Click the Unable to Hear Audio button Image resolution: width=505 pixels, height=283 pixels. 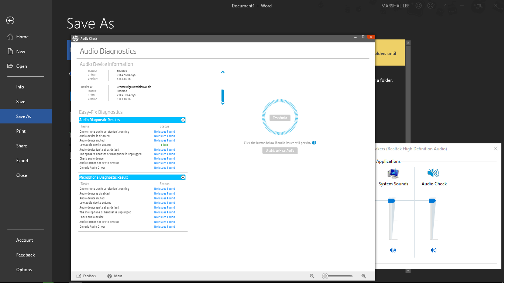point(280,150)
